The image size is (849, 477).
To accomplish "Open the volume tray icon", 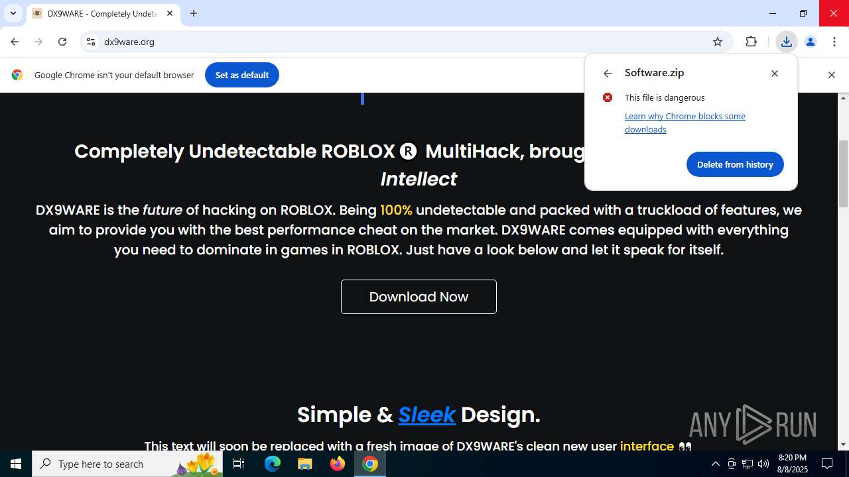I will 763,464.
